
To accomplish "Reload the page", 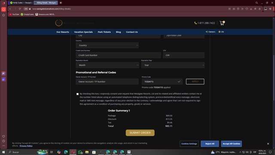I will (20, 9).
